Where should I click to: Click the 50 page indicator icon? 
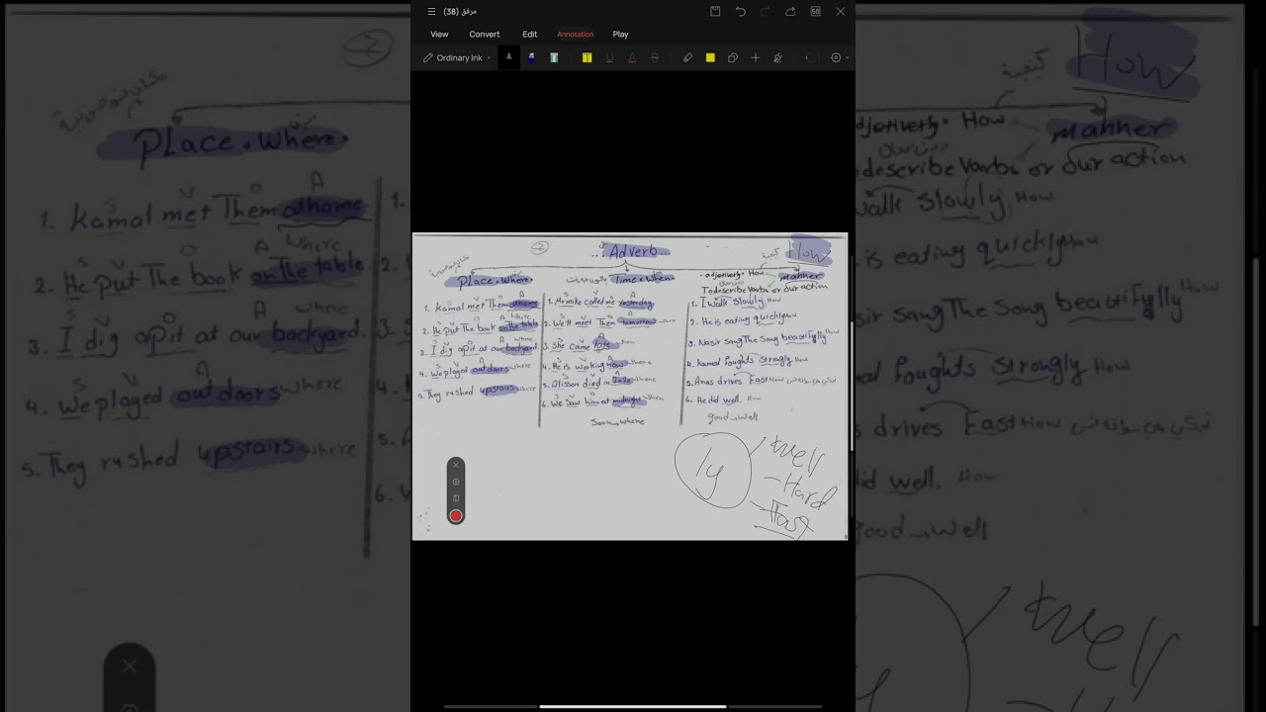point(815,12)
